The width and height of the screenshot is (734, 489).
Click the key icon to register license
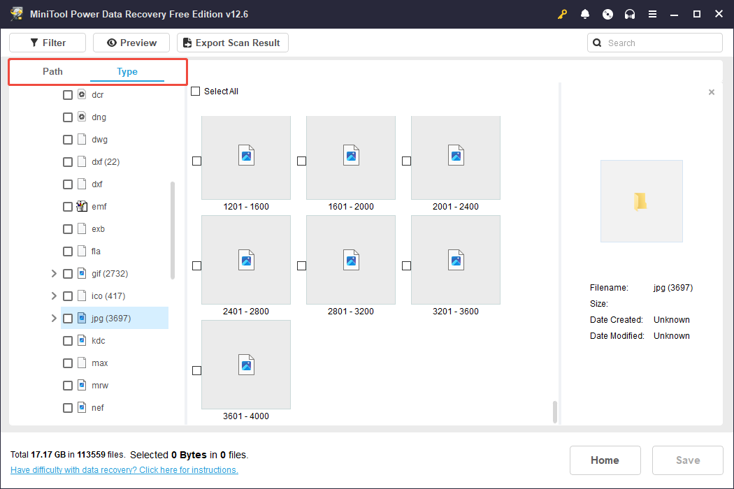(x=563, y=14)
